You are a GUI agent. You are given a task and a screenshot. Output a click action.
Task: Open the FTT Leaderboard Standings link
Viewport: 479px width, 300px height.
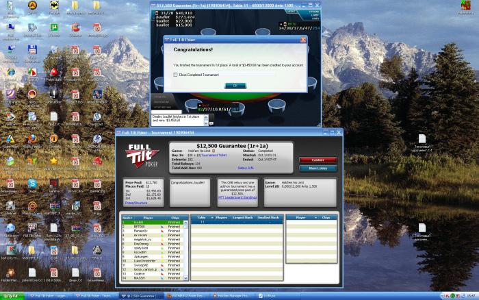(237, 197)
